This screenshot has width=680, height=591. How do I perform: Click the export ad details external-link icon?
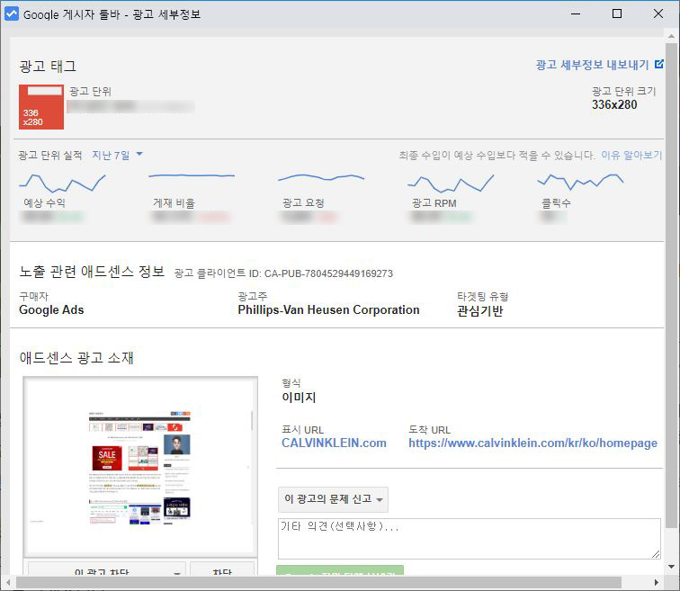coord(658,64)
